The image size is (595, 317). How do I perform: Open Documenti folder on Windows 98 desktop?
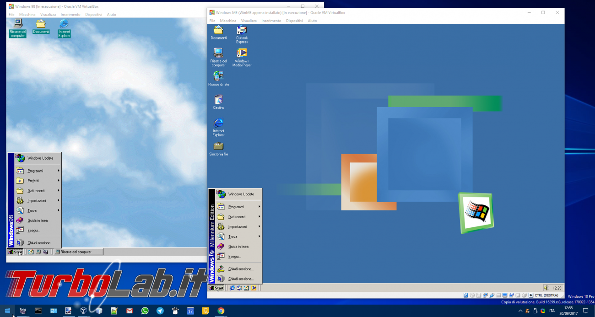(41, 24)
